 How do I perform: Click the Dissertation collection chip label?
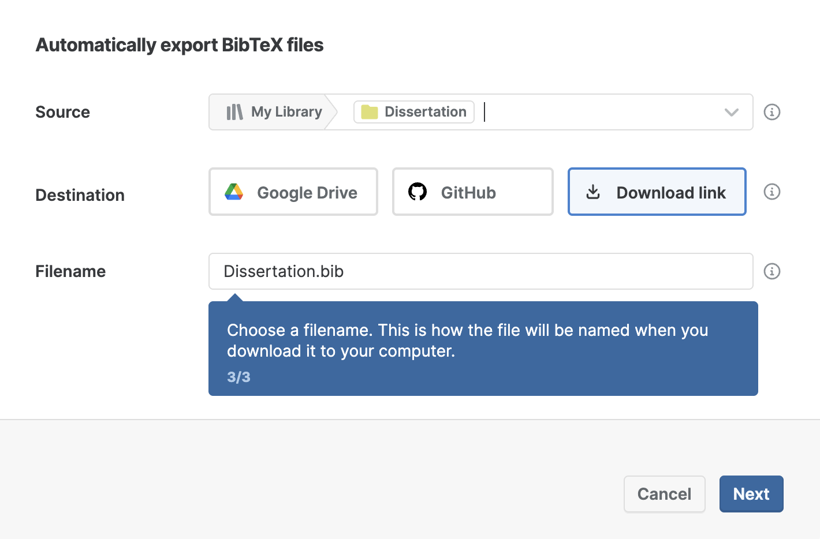coord(425,112)
